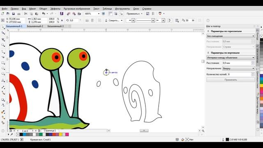The height and width of the screenshot is (148, 263).
Task: Select the Connector tool
Action: [3, 92]
